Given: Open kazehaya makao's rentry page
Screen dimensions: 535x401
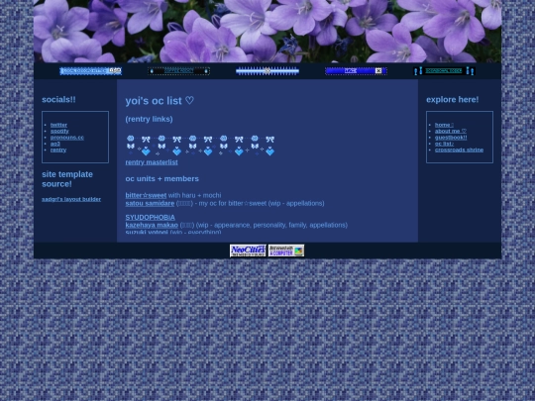Looking at the screenshot, I should pyautogui.click(x=152, y=225).
